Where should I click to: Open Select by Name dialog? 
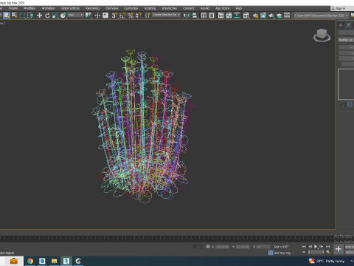15,16
